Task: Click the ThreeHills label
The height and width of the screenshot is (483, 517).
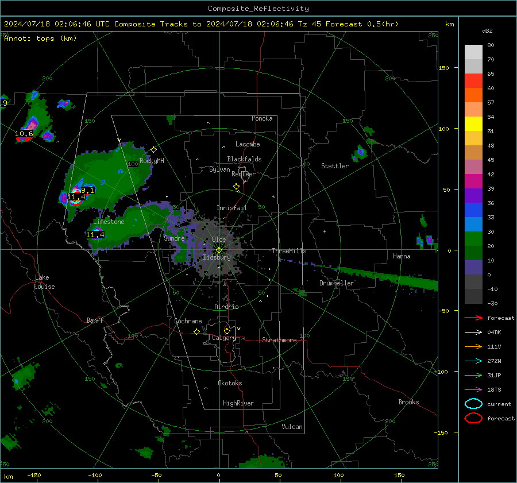Action: [x=289, y=251]
